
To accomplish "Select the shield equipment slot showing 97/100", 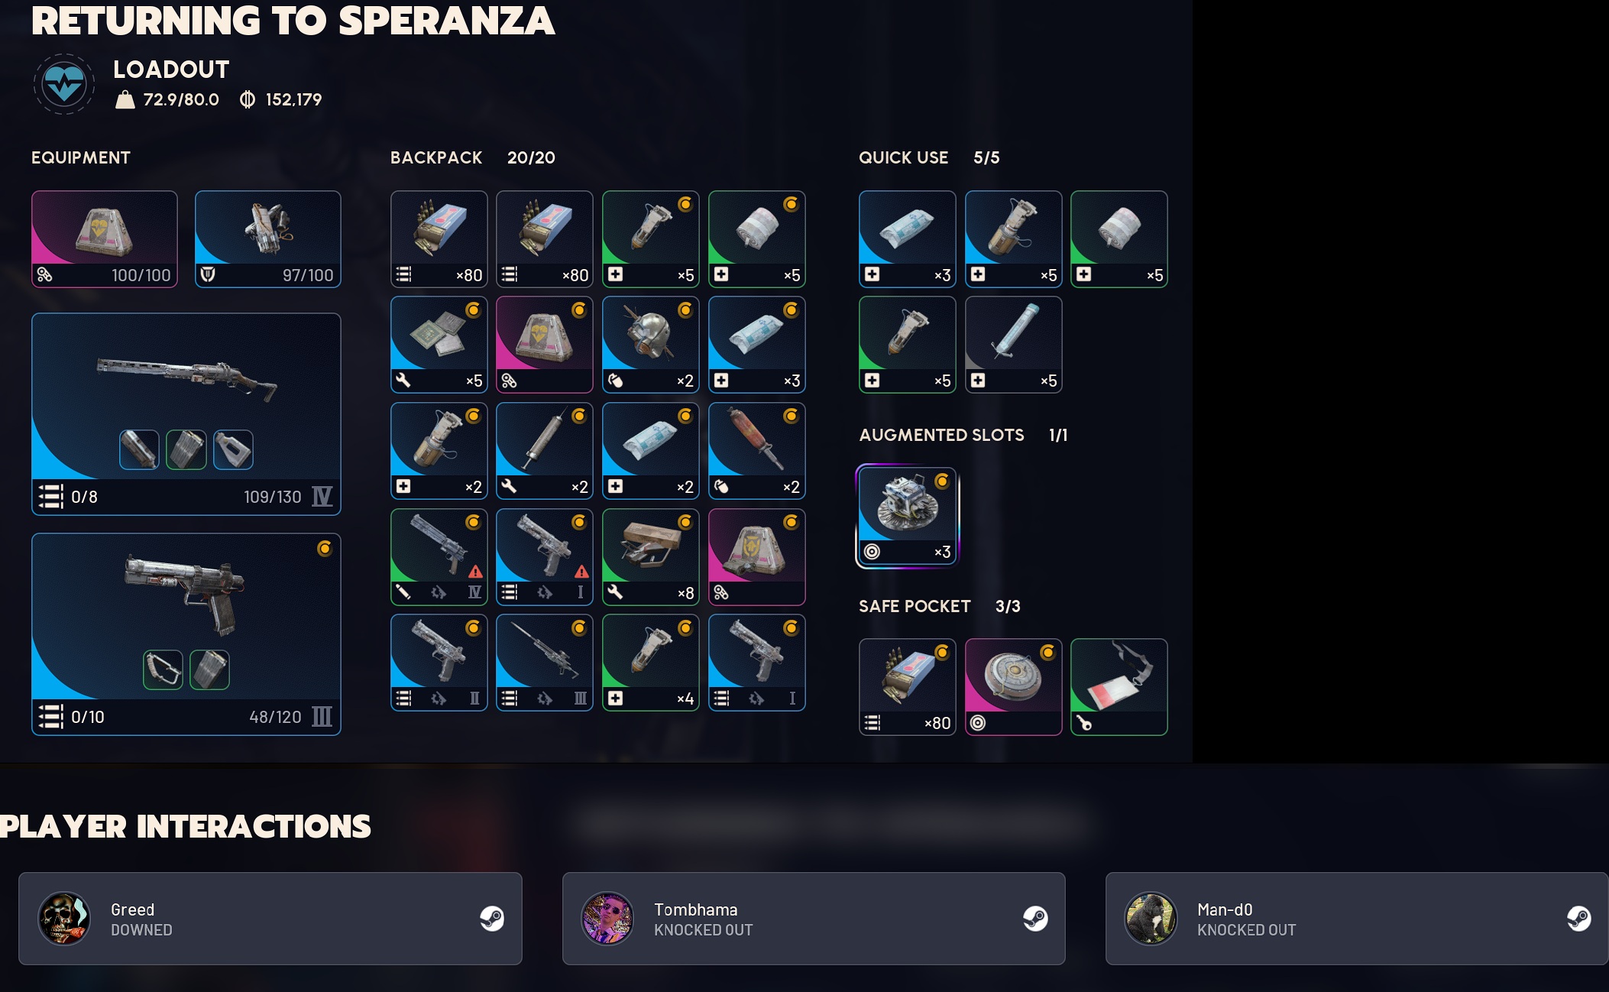I will 267,239.
